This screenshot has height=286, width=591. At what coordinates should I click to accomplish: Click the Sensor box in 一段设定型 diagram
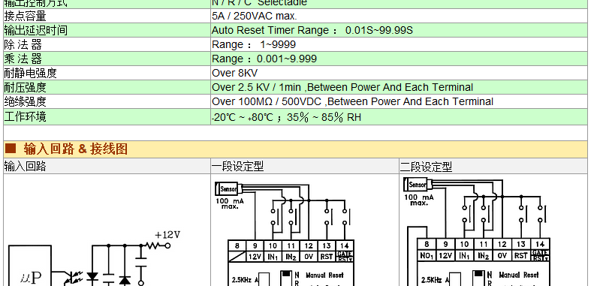(228, 188)
